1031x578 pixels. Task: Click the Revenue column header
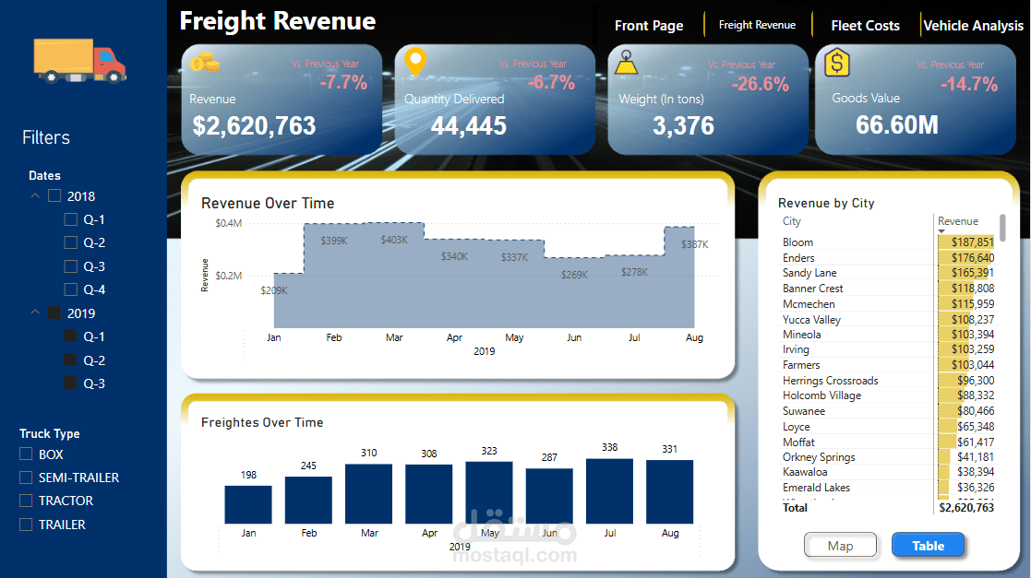pos(957,221)
